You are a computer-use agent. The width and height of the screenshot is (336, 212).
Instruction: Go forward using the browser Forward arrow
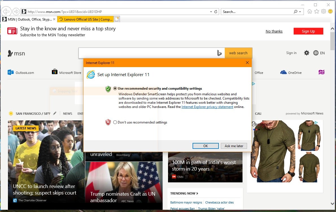click(x=16, y=11)
